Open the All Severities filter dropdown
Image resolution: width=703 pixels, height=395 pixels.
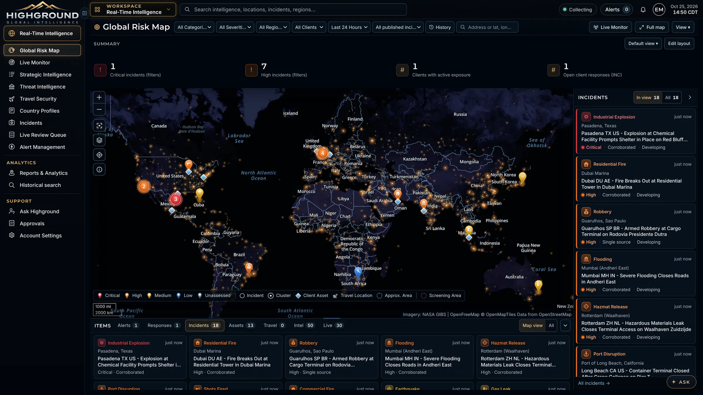point(235,27)
